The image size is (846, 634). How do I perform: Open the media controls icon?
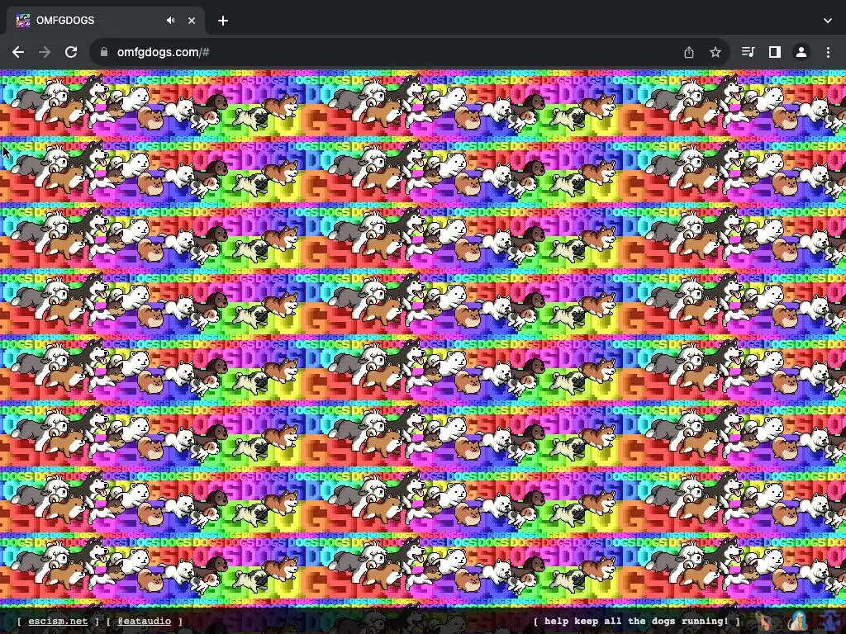pyautogui.click(x=749, y=52)
